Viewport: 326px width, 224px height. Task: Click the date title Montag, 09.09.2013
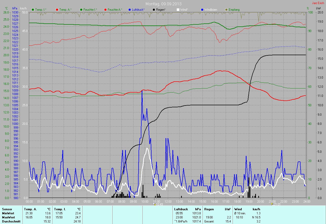point(164,4)
